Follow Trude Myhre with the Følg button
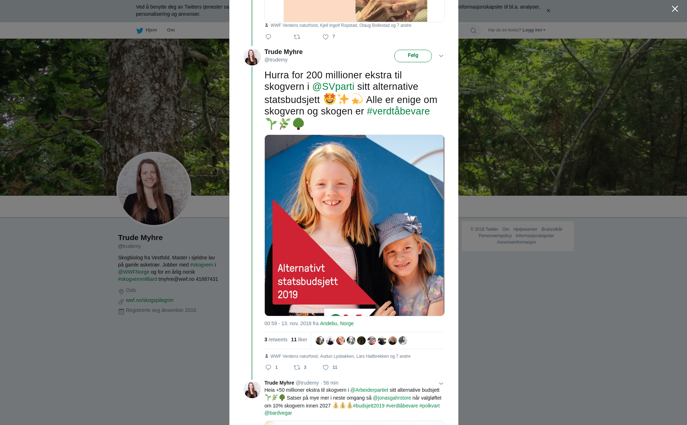This screenshot has width=687, height=425. pos(413,56)
